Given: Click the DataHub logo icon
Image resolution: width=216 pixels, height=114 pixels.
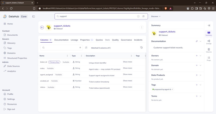Looking at the screenshot, I should (5, 17).
